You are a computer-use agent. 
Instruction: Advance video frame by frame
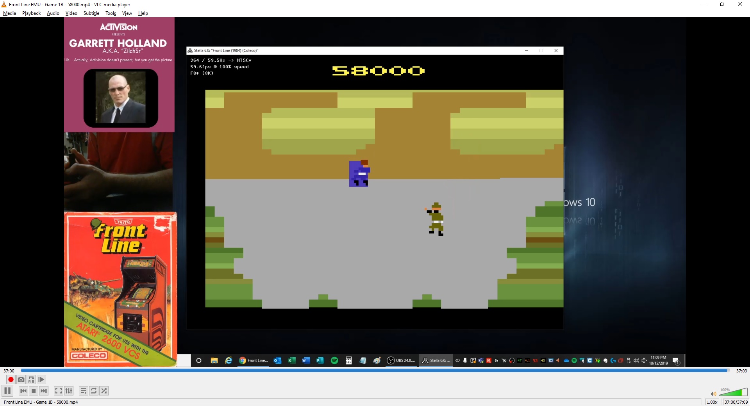tap(41, 379)
